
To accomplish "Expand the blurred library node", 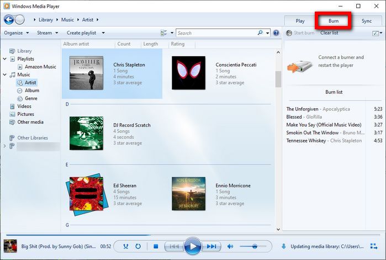I will [4, 146].
